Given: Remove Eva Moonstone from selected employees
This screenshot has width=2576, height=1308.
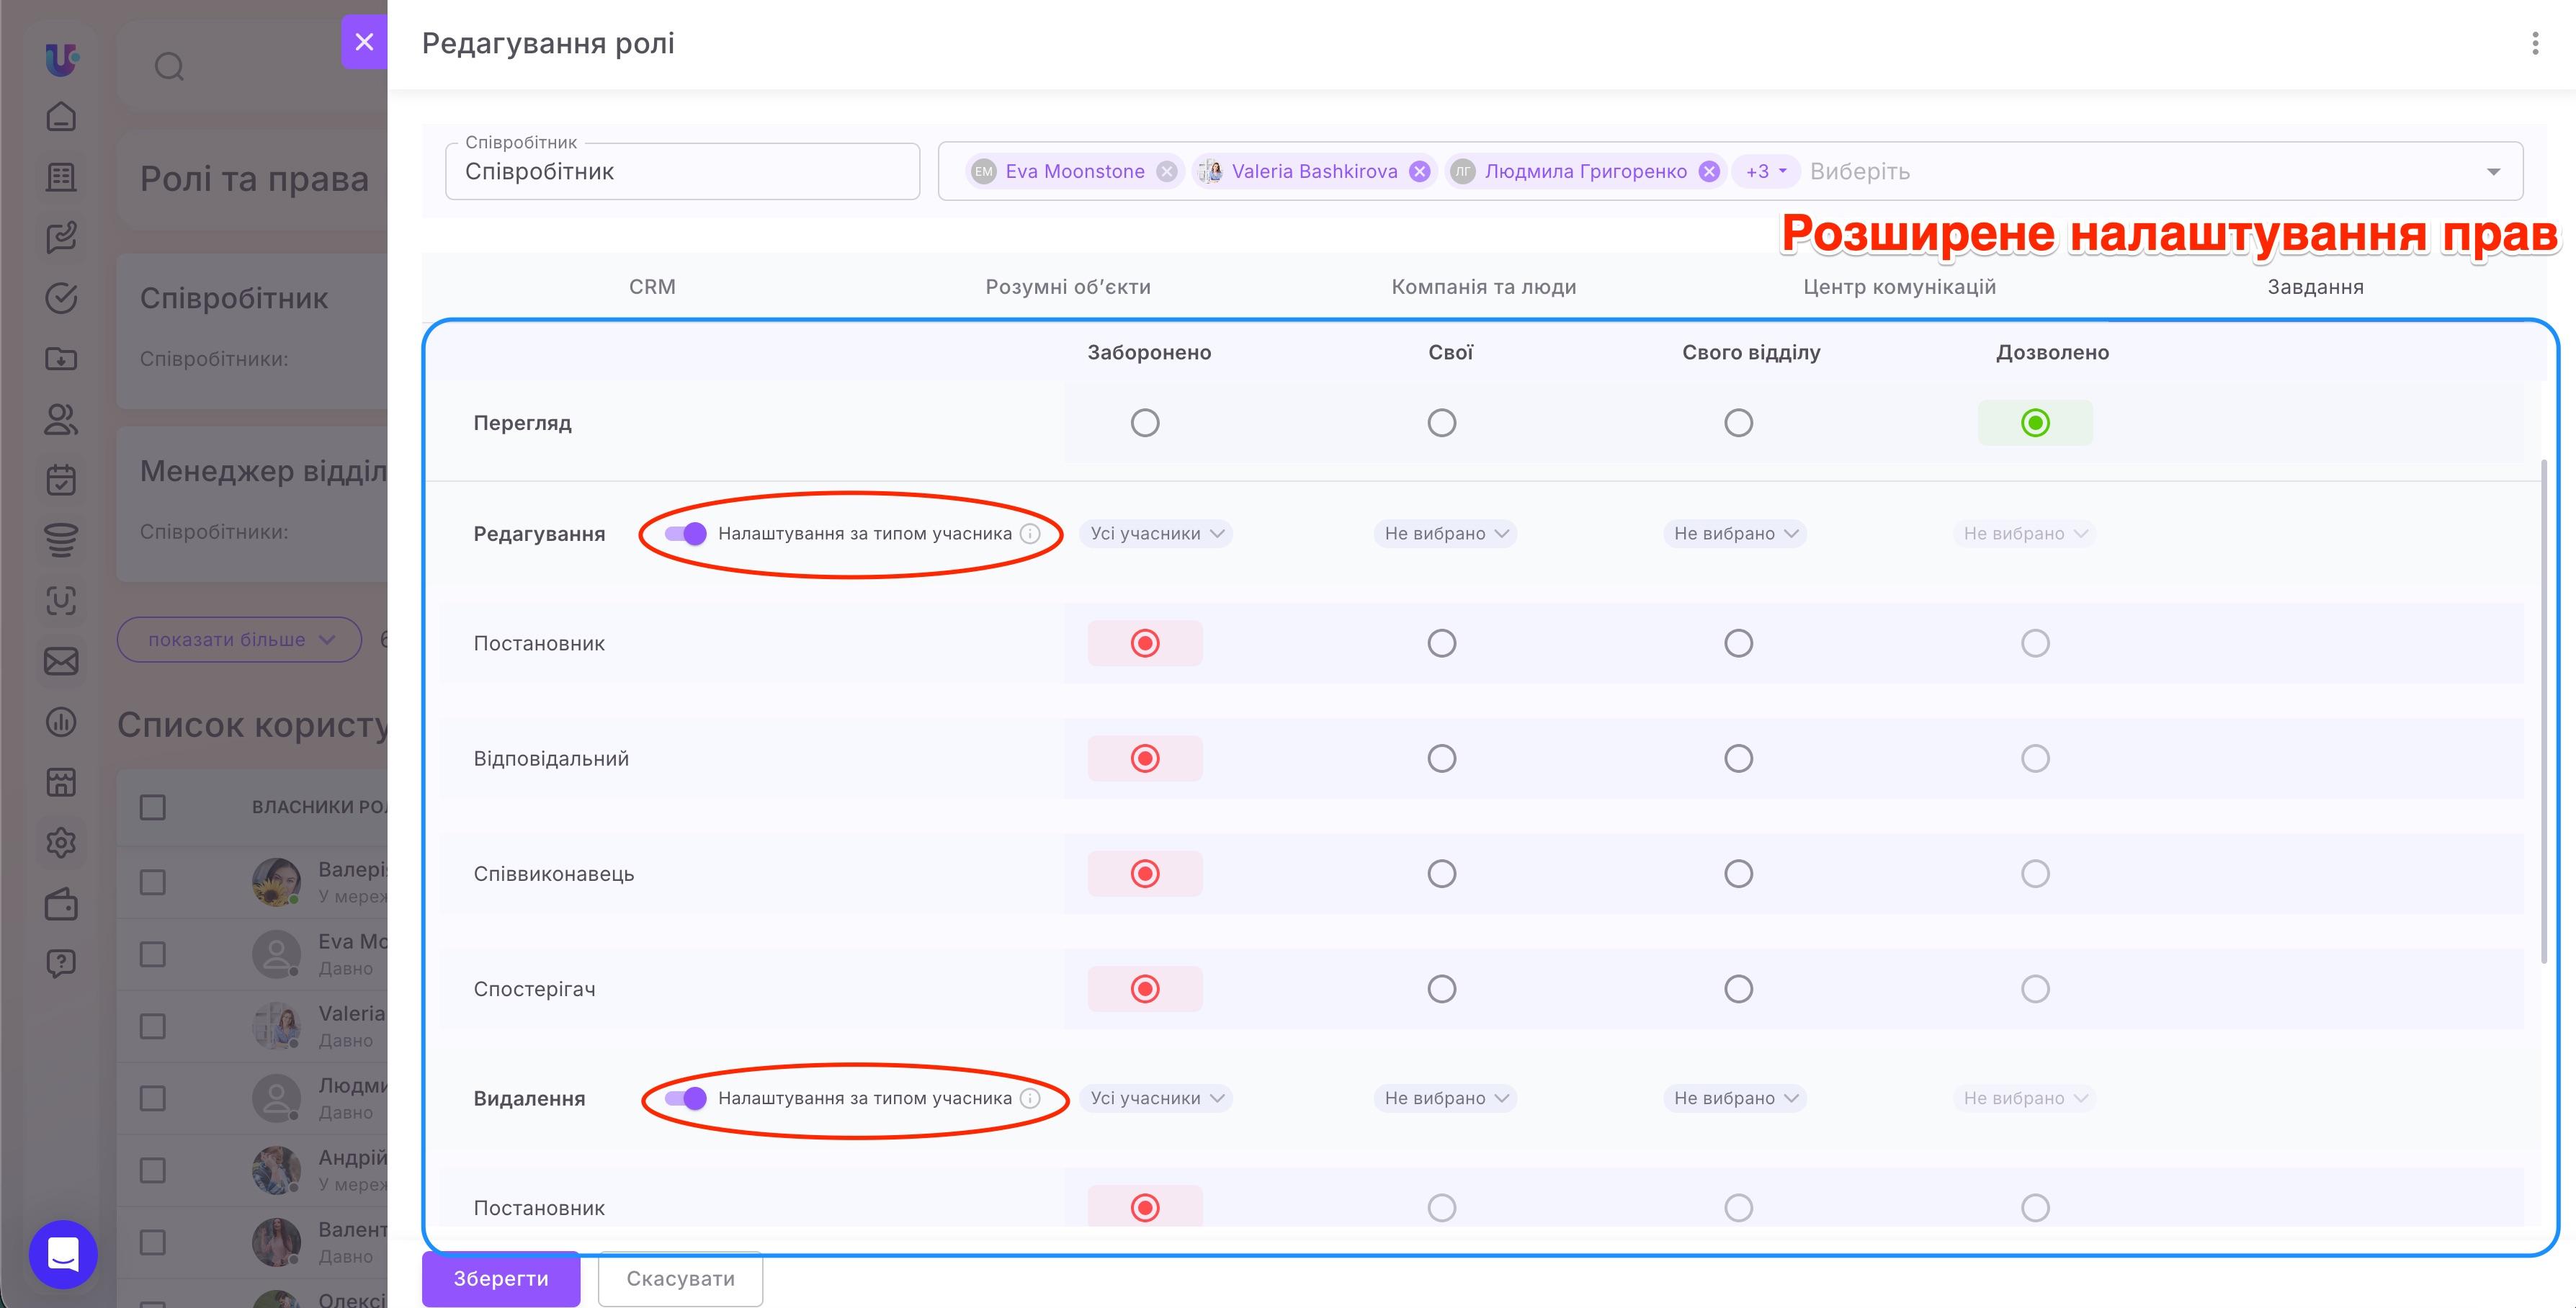Looking at the screenshot, I should click(x=1166, y=172).
